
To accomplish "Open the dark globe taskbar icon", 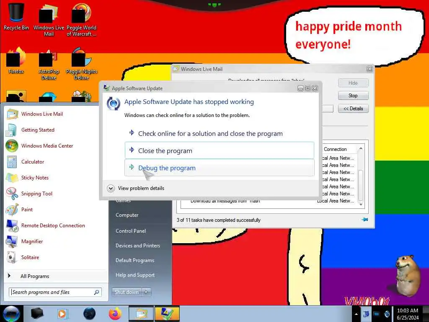I will [x=90, y=314].
